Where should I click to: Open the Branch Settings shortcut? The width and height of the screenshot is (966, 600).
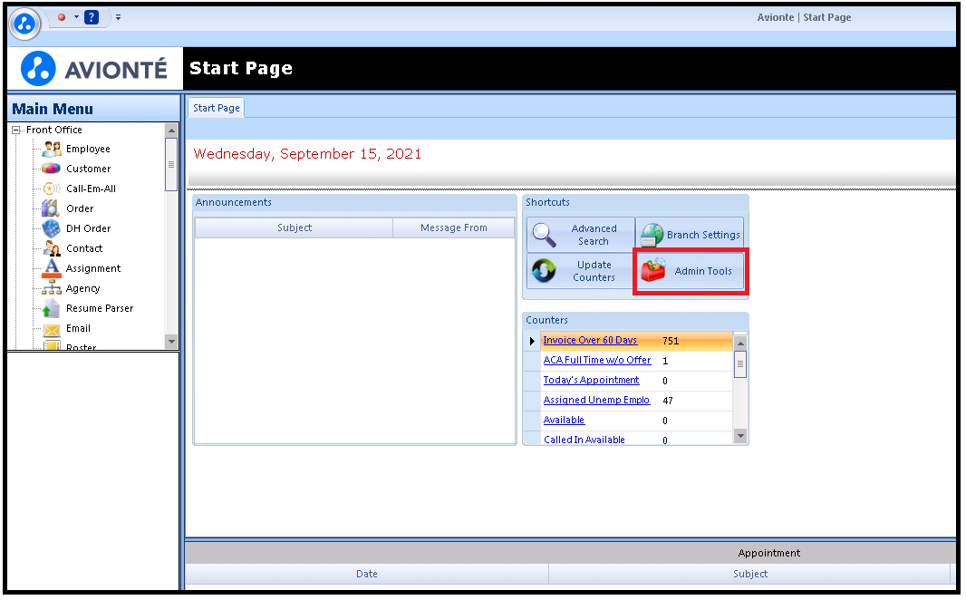[x=690, y=235]
